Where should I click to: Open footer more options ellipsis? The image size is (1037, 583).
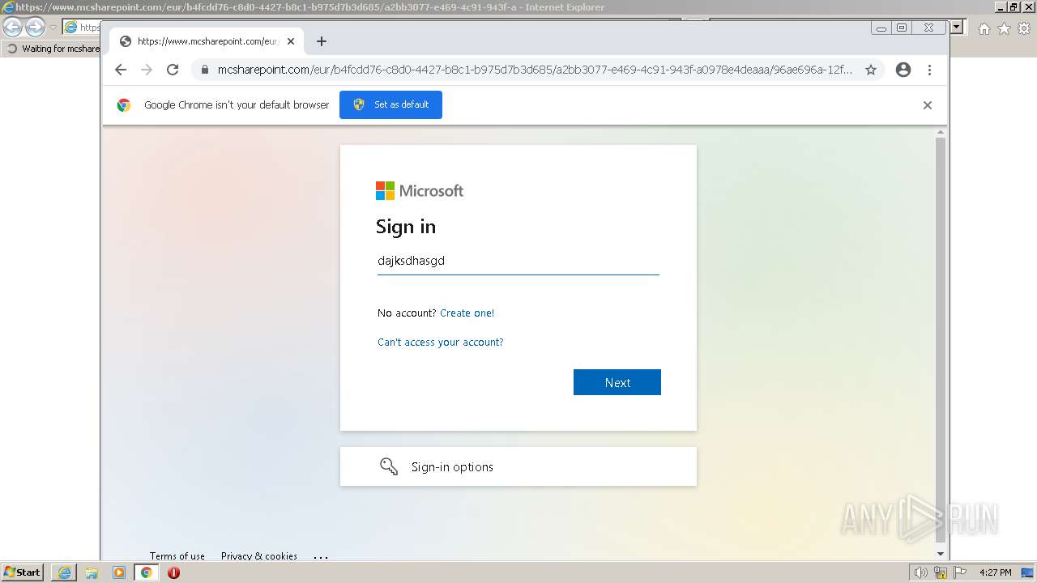click(x=321, y=556)
